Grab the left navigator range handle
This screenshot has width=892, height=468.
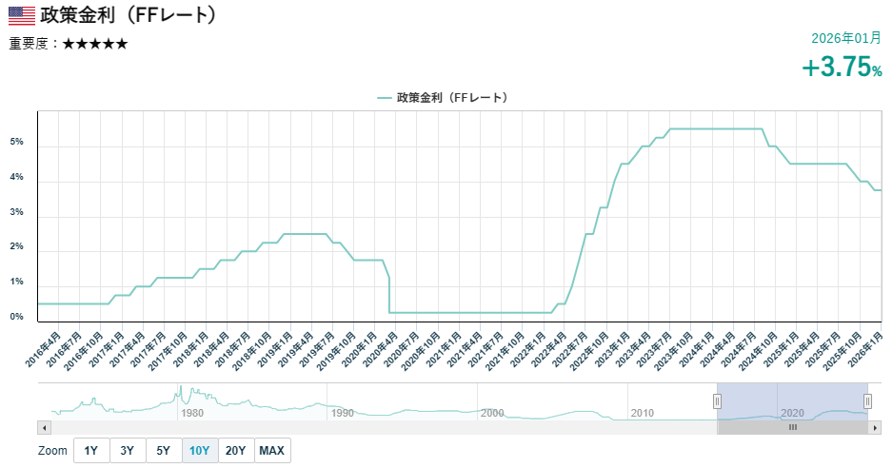click(718, 401)
